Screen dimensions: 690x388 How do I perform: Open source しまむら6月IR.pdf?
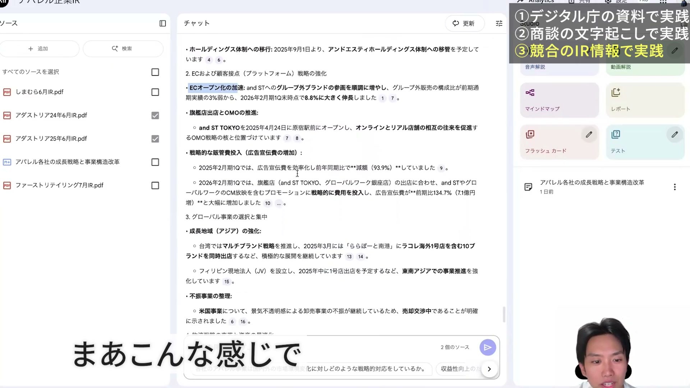click(40, 92)
